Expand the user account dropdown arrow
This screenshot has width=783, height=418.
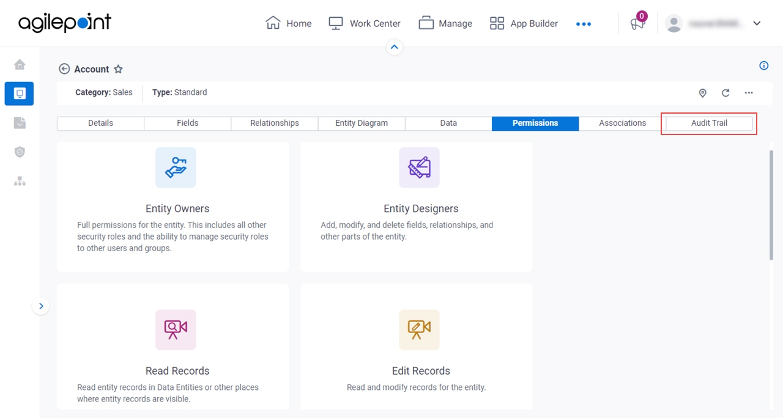click(757, 23)
